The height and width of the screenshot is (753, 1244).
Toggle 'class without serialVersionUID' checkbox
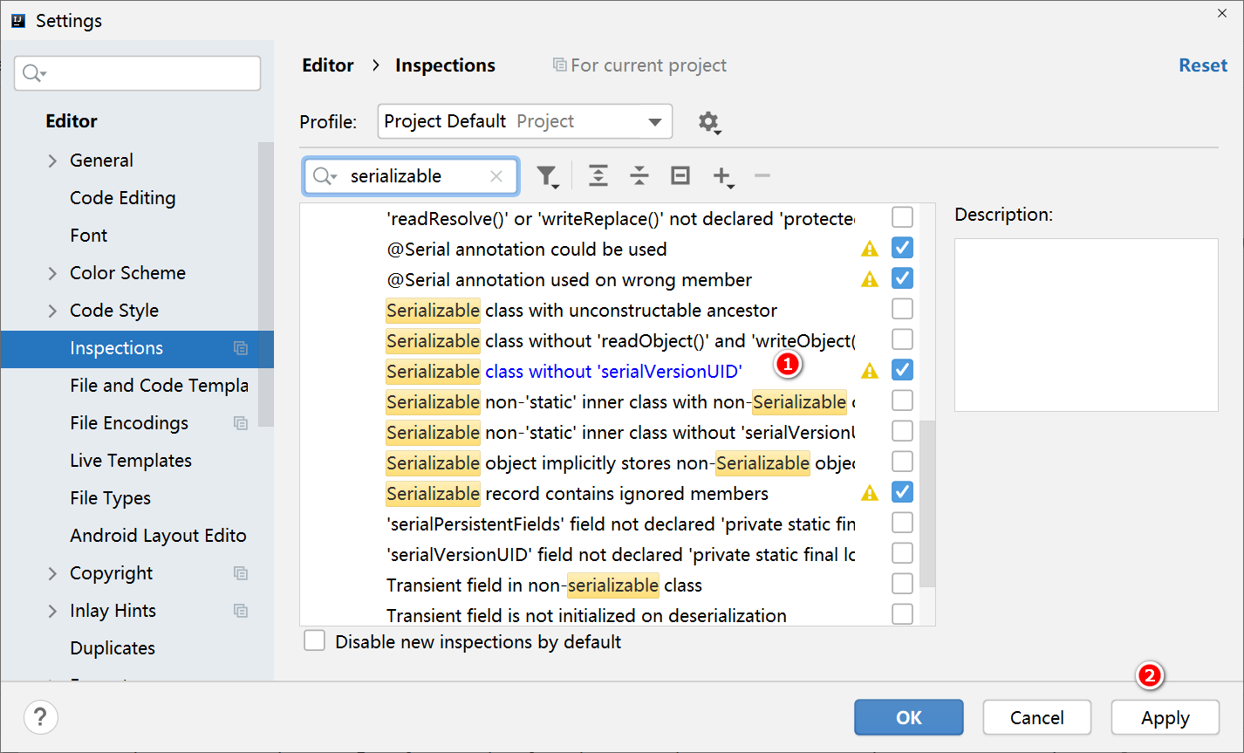(x=903, y=370)
